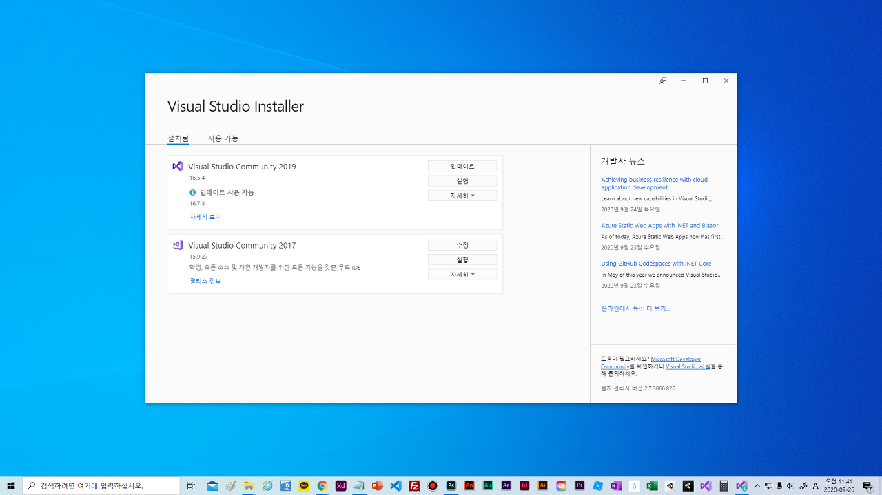Open the 'Using GitHub Codespaces with .NET Core' link

point(656,264)
